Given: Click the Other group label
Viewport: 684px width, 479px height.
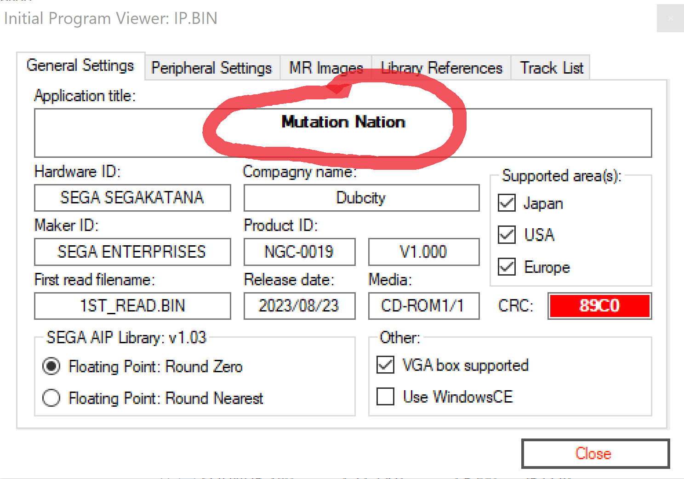Looking at the screenshot, I should (x=399, y=338).
